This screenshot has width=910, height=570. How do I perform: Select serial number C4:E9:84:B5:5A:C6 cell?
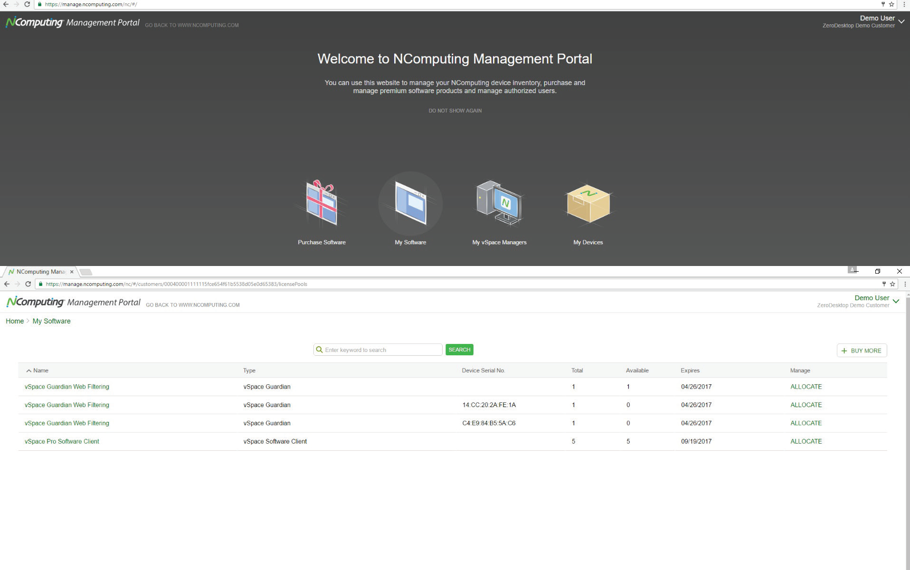pos(489,423)
